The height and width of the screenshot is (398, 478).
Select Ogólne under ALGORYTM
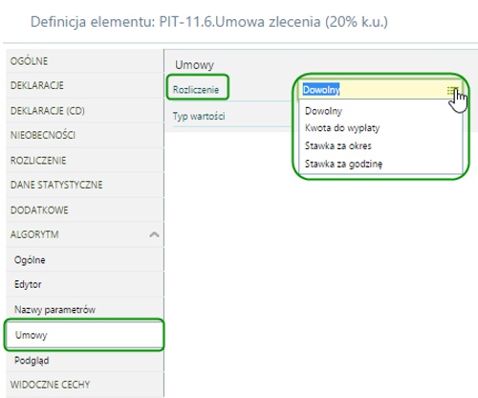(x=85, y=260)
